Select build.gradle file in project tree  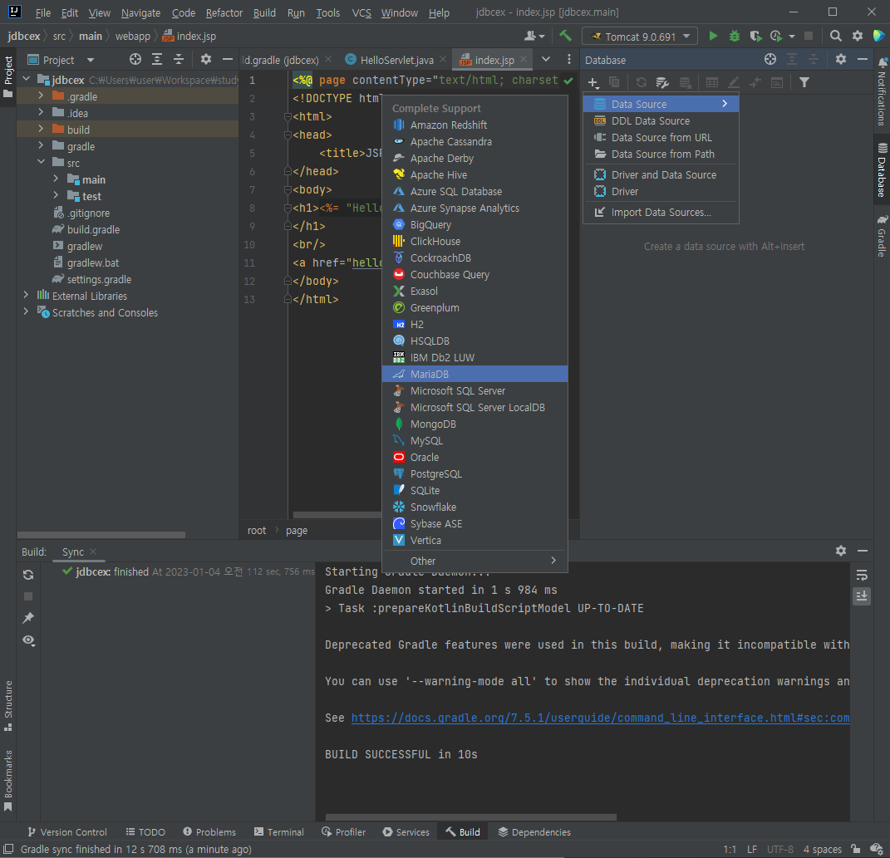tap(93, 229)
